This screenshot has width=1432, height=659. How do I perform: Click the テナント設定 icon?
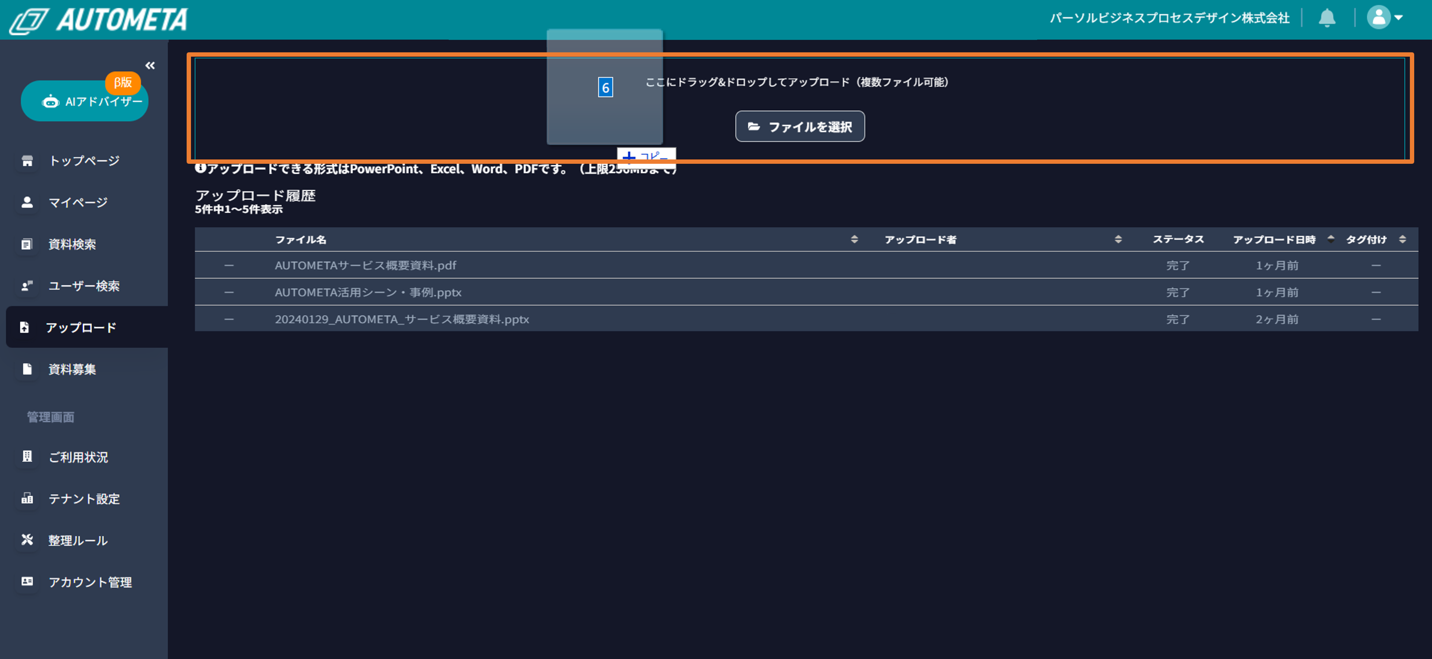pos(27,499)
